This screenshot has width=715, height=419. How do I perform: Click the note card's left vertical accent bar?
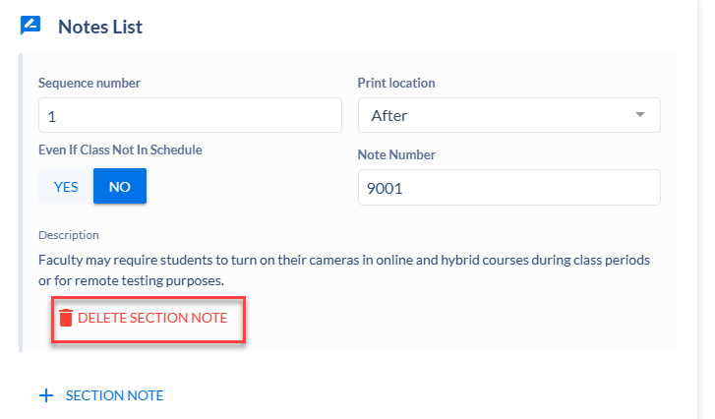point(21,203)
